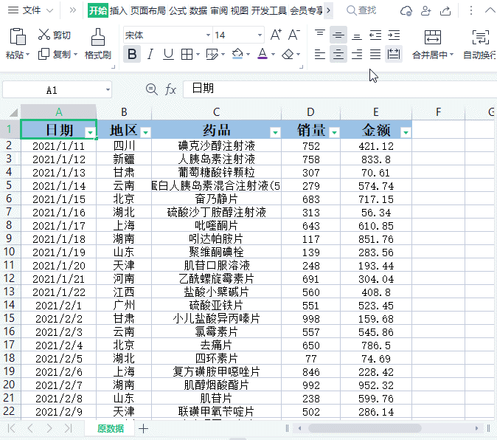Click the insert function fx icon

tap(170, 89)
